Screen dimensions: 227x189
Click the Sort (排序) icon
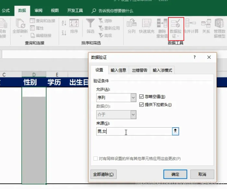74,23
